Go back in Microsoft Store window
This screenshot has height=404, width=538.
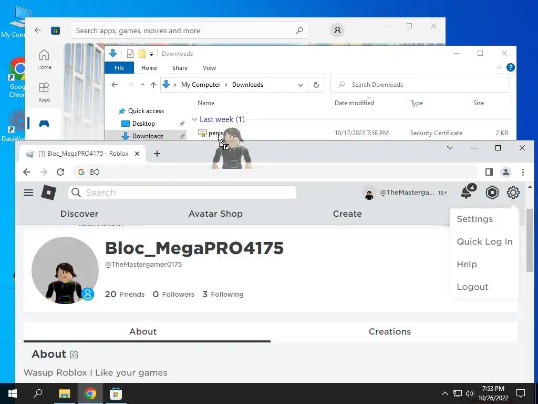[x=38, y=30]
